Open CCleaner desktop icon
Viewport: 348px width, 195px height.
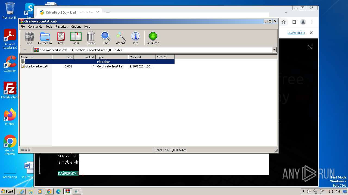point(10,64)
